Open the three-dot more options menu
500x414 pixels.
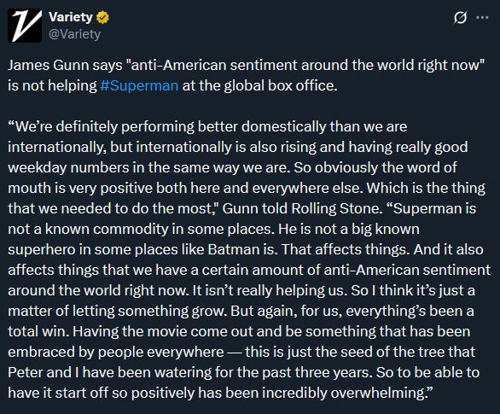click(x=482, y=18)
